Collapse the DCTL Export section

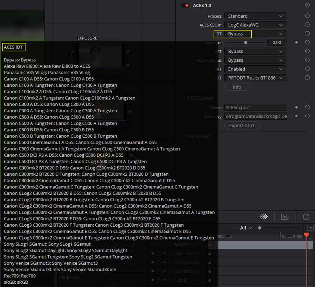click(184, 98)
